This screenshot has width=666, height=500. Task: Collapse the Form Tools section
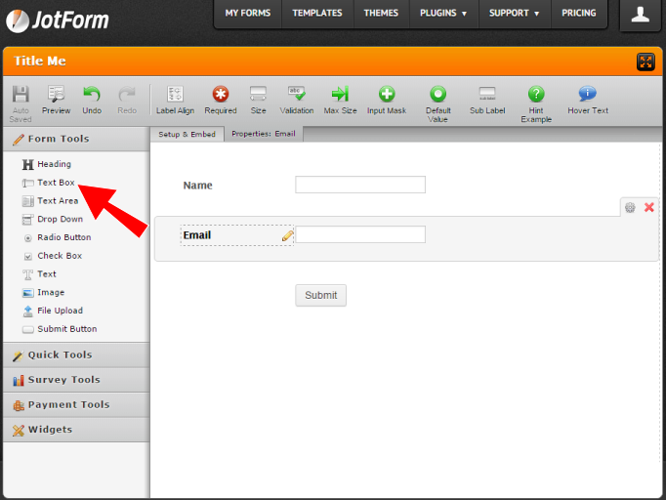[x=76, y=139]
